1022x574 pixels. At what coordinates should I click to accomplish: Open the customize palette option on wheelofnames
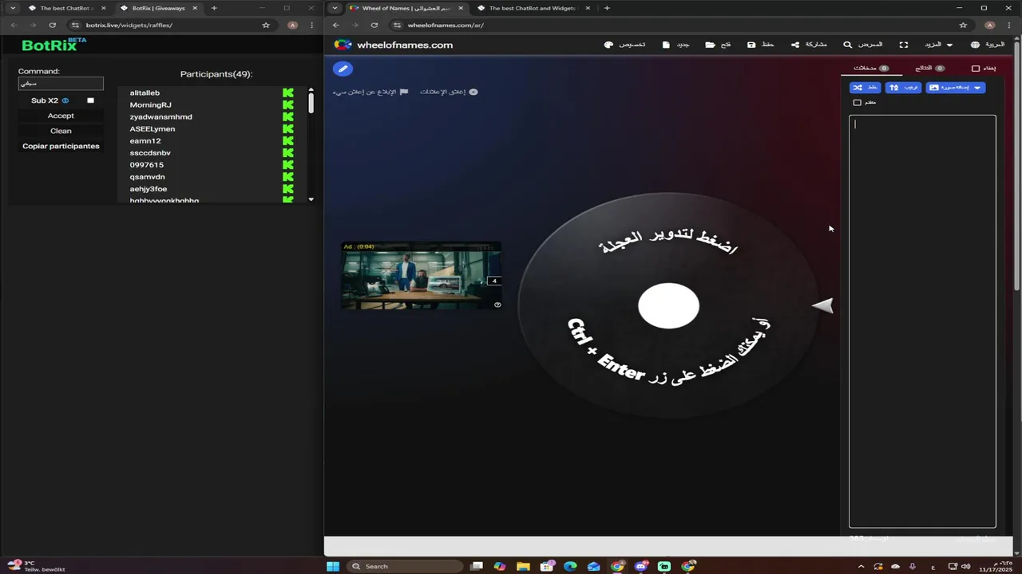click(x=625, y=45)
